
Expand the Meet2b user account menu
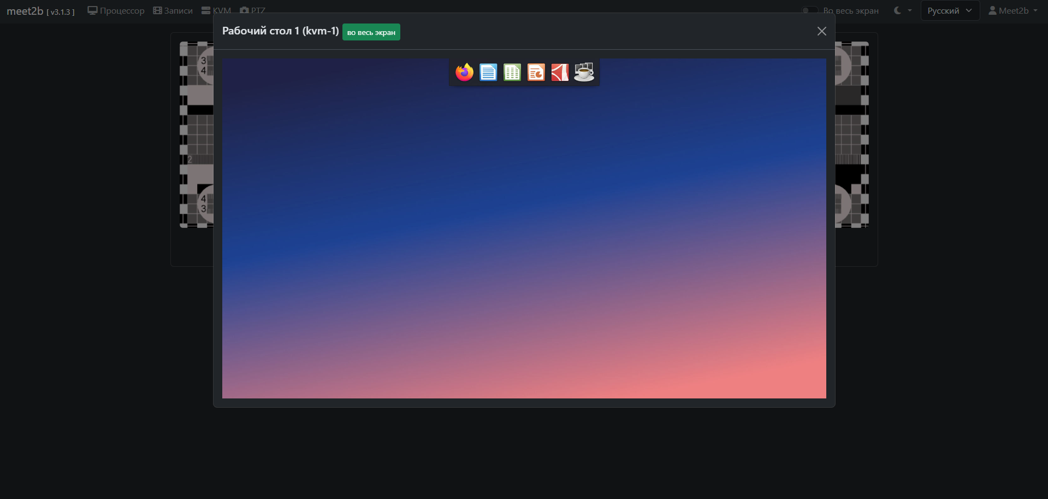(1013, 11)
